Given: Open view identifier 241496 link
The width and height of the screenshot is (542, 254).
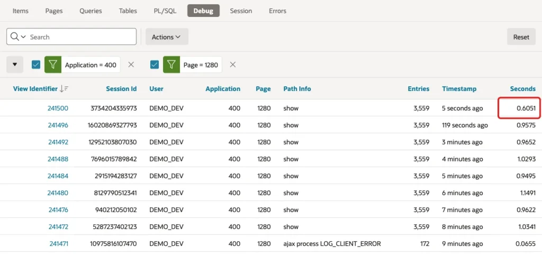Looking at the screenshot, I should tap(58, 125).
